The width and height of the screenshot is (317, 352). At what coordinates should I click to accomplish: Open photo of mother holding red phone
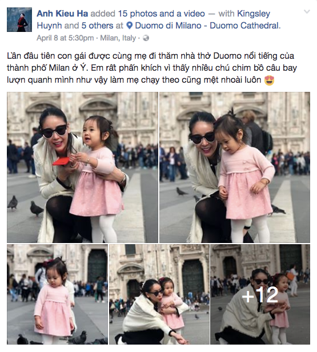click(82, 167)
